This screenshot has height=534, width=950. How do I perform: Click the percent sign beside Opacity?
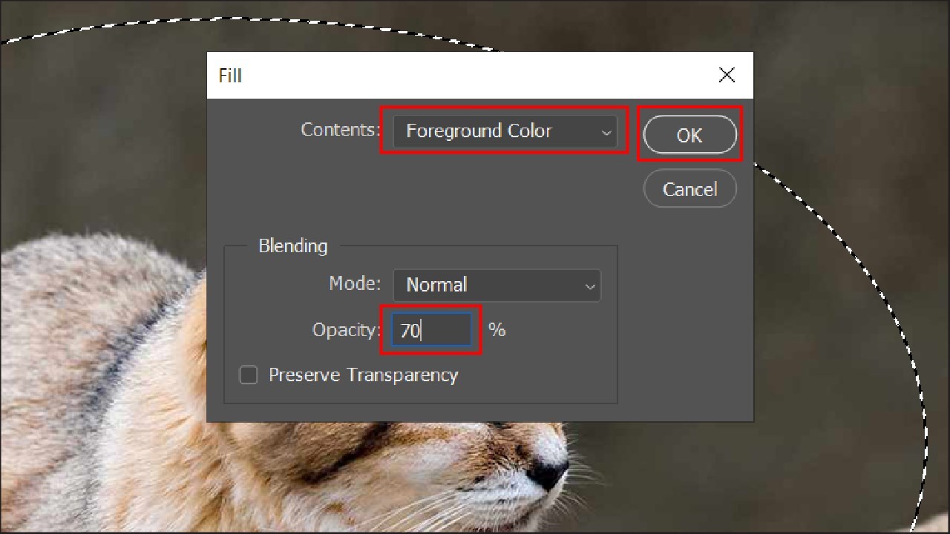497,330
